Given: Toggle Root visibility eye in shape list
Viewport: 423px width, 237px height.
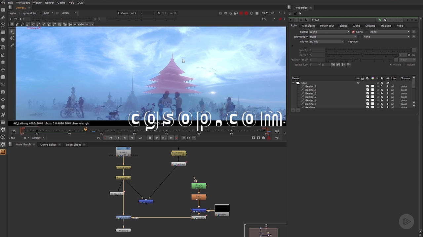Looking at the screenshot, I should click(358, 83).
